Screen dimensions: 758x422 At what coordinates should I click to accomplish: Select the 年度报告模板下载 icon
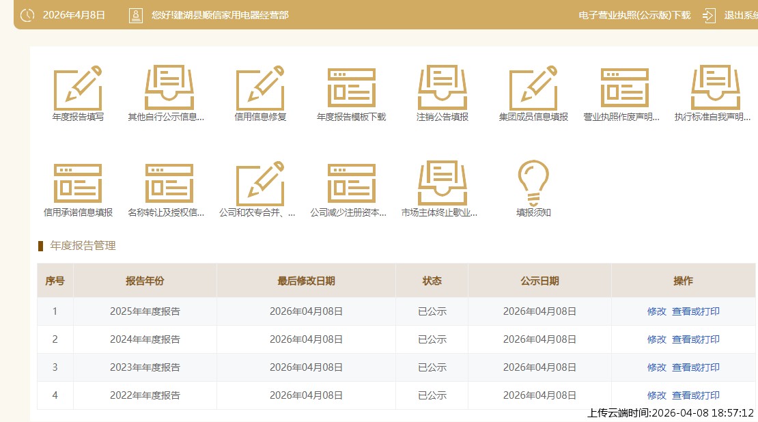point(352,88)
